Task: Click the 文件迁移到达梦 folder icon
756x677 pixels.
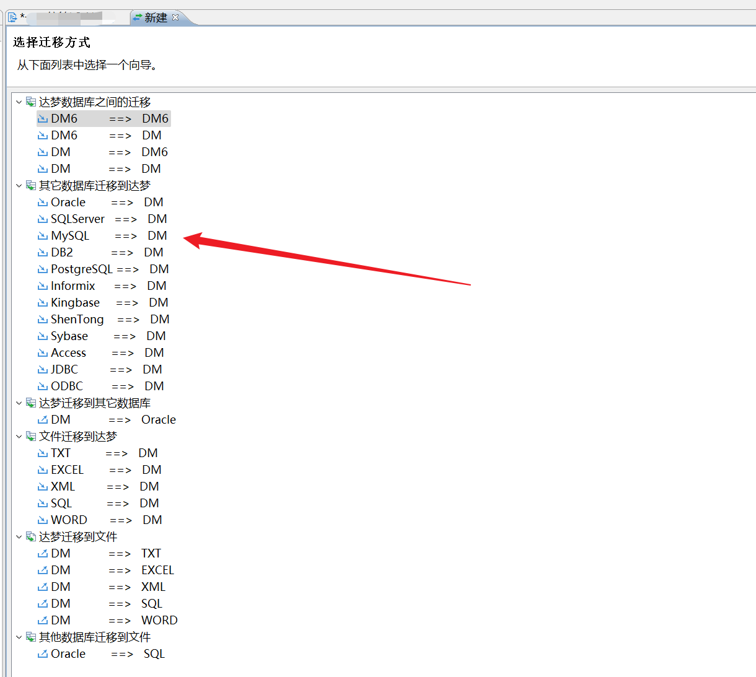Action: [31, 436]
